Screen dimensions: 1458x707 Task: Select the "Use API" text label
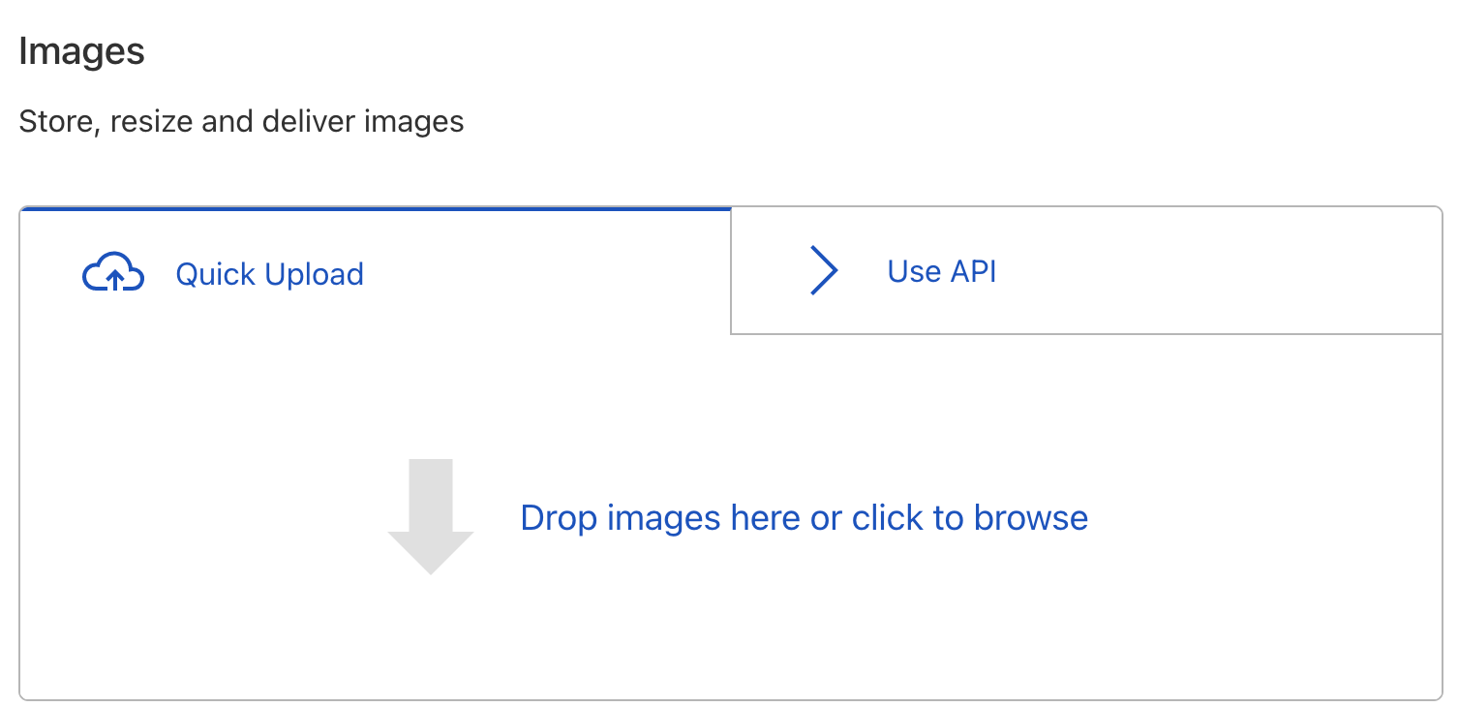941,271
